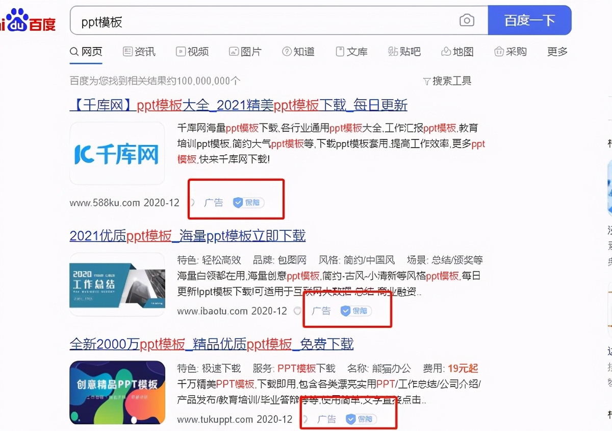
Task: Select the 网页 tab
Action: pos(86,52)
